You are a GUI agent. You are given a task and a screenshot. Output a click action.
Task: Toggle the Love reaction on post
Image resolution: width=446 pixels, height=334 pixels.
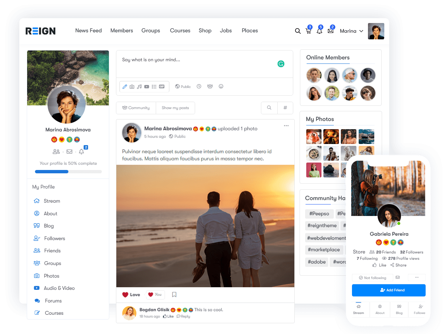coord(131,295)
